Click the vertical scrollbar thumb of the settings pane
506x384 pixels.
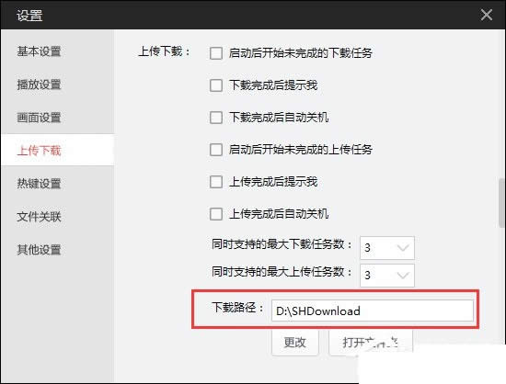click(502, 203)
